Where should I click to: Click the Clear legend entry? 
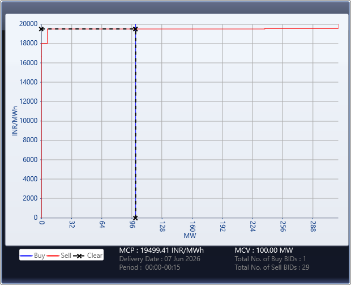[88, 256]
